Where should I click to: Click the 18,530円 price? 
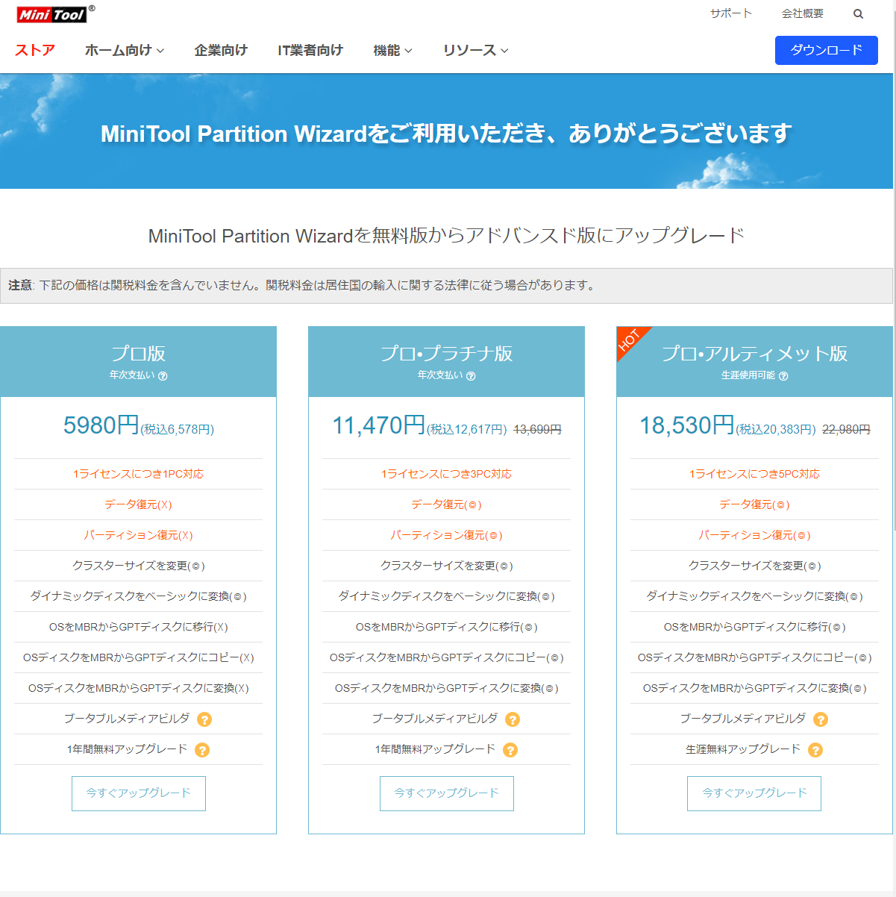(x=687, y=425)
